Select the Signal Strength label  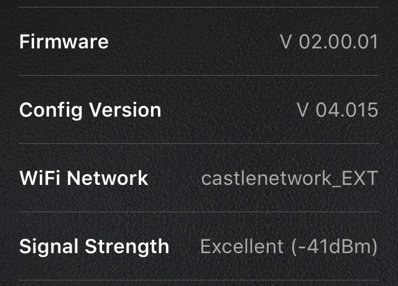point(94,247)
